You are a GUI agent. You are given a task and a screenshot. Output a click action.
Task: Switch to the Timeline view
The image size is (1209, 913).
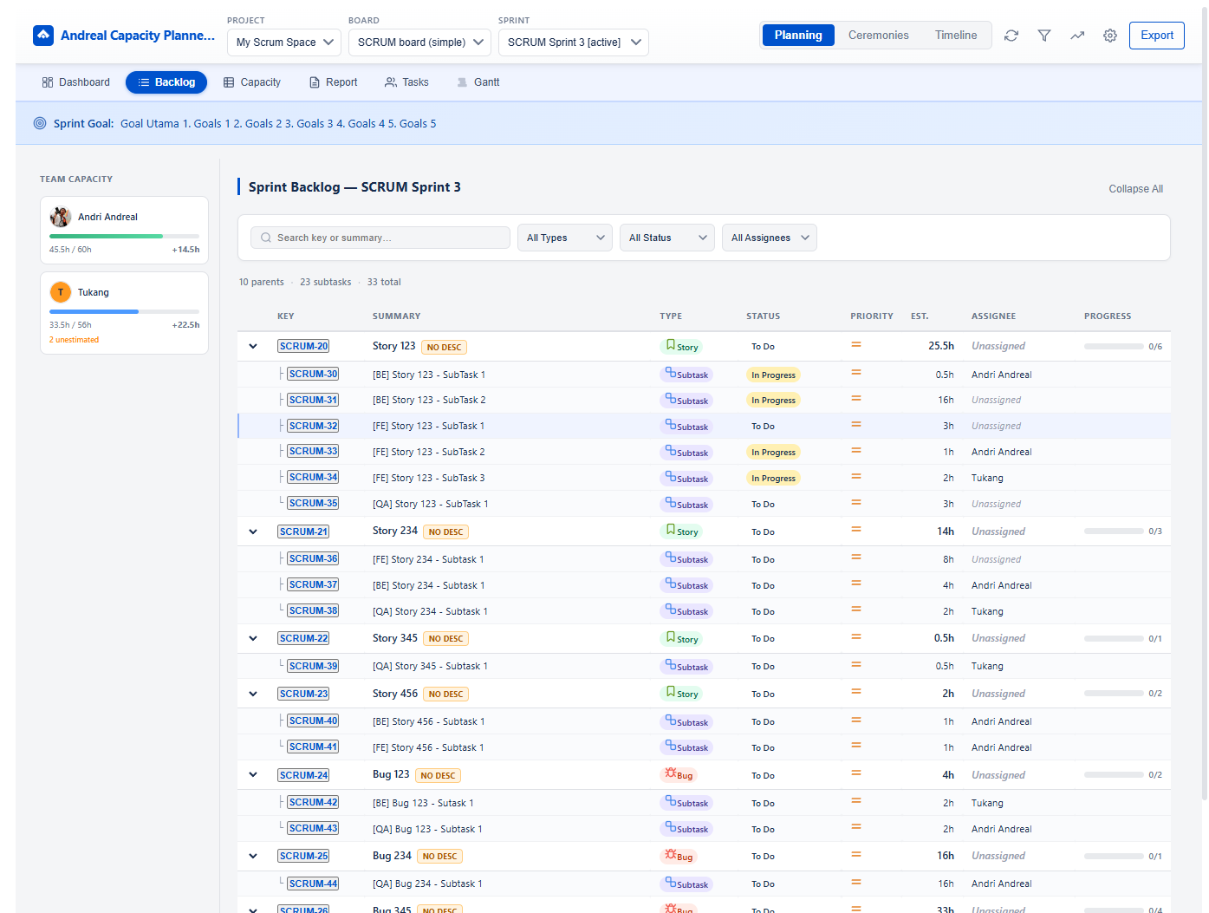tap(955, 36)
